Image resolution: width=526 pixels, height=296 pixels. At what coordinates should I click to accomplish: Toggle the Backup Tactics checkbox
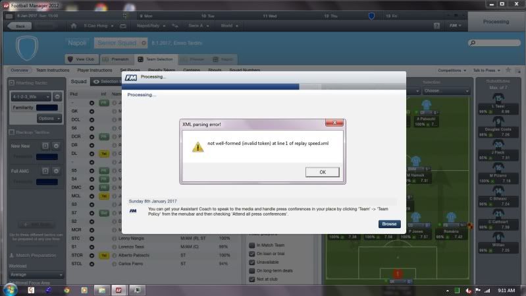[x=12, y=133]
